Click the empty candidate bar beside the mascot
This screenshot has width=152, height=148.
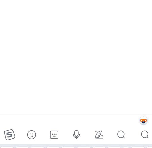69,121
